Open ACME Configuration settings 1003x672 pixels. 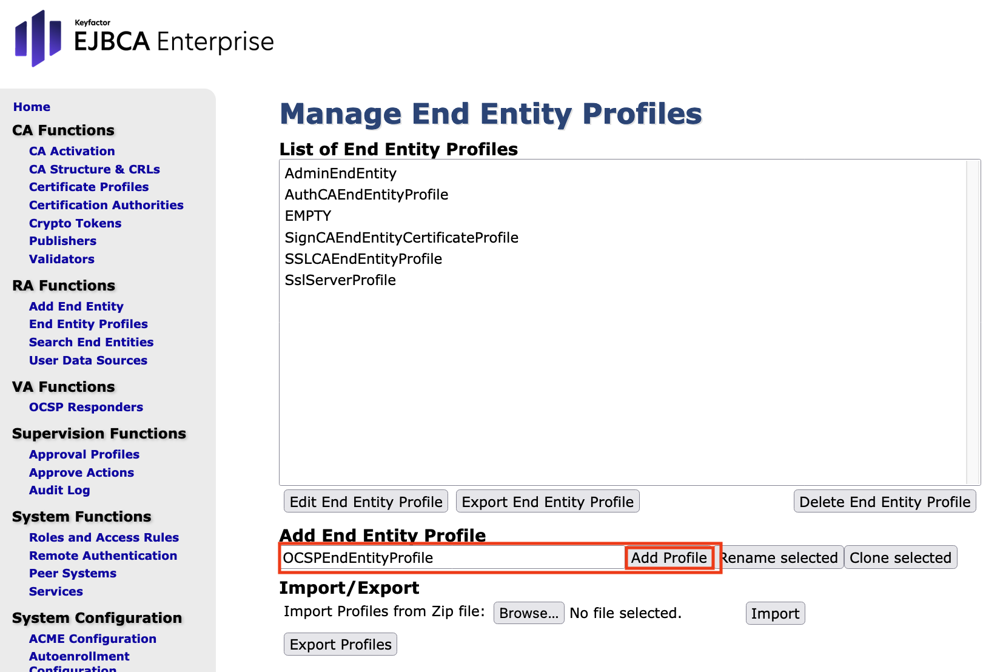(93, 639)
